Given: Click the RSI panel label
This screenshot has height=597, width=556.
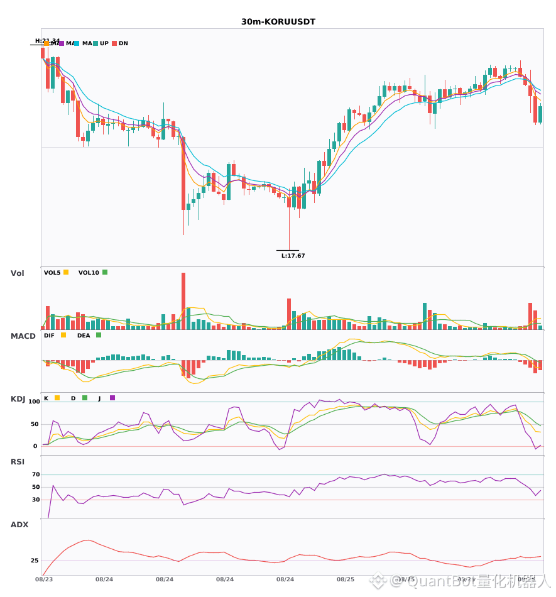Looking at the screenshot, I should 18,462.
